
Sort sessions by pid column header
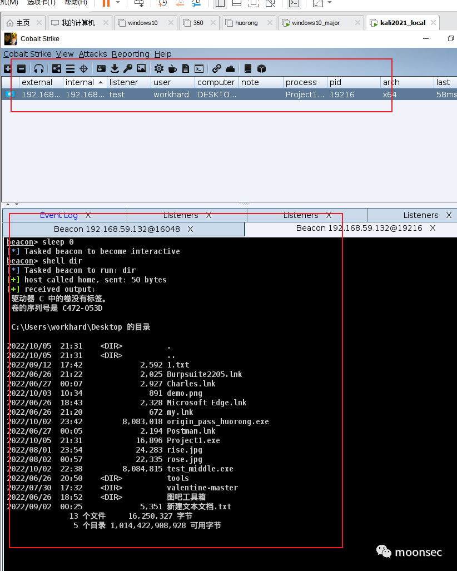(354, 82)
